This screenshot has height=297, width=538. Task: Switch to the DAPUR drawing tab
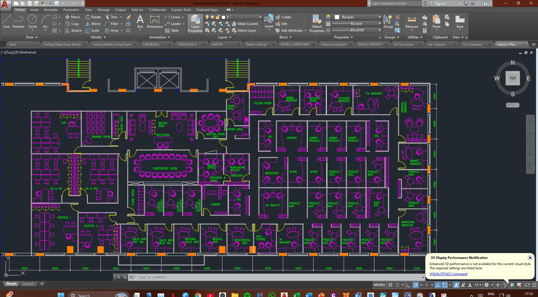(x=217, y=44)
